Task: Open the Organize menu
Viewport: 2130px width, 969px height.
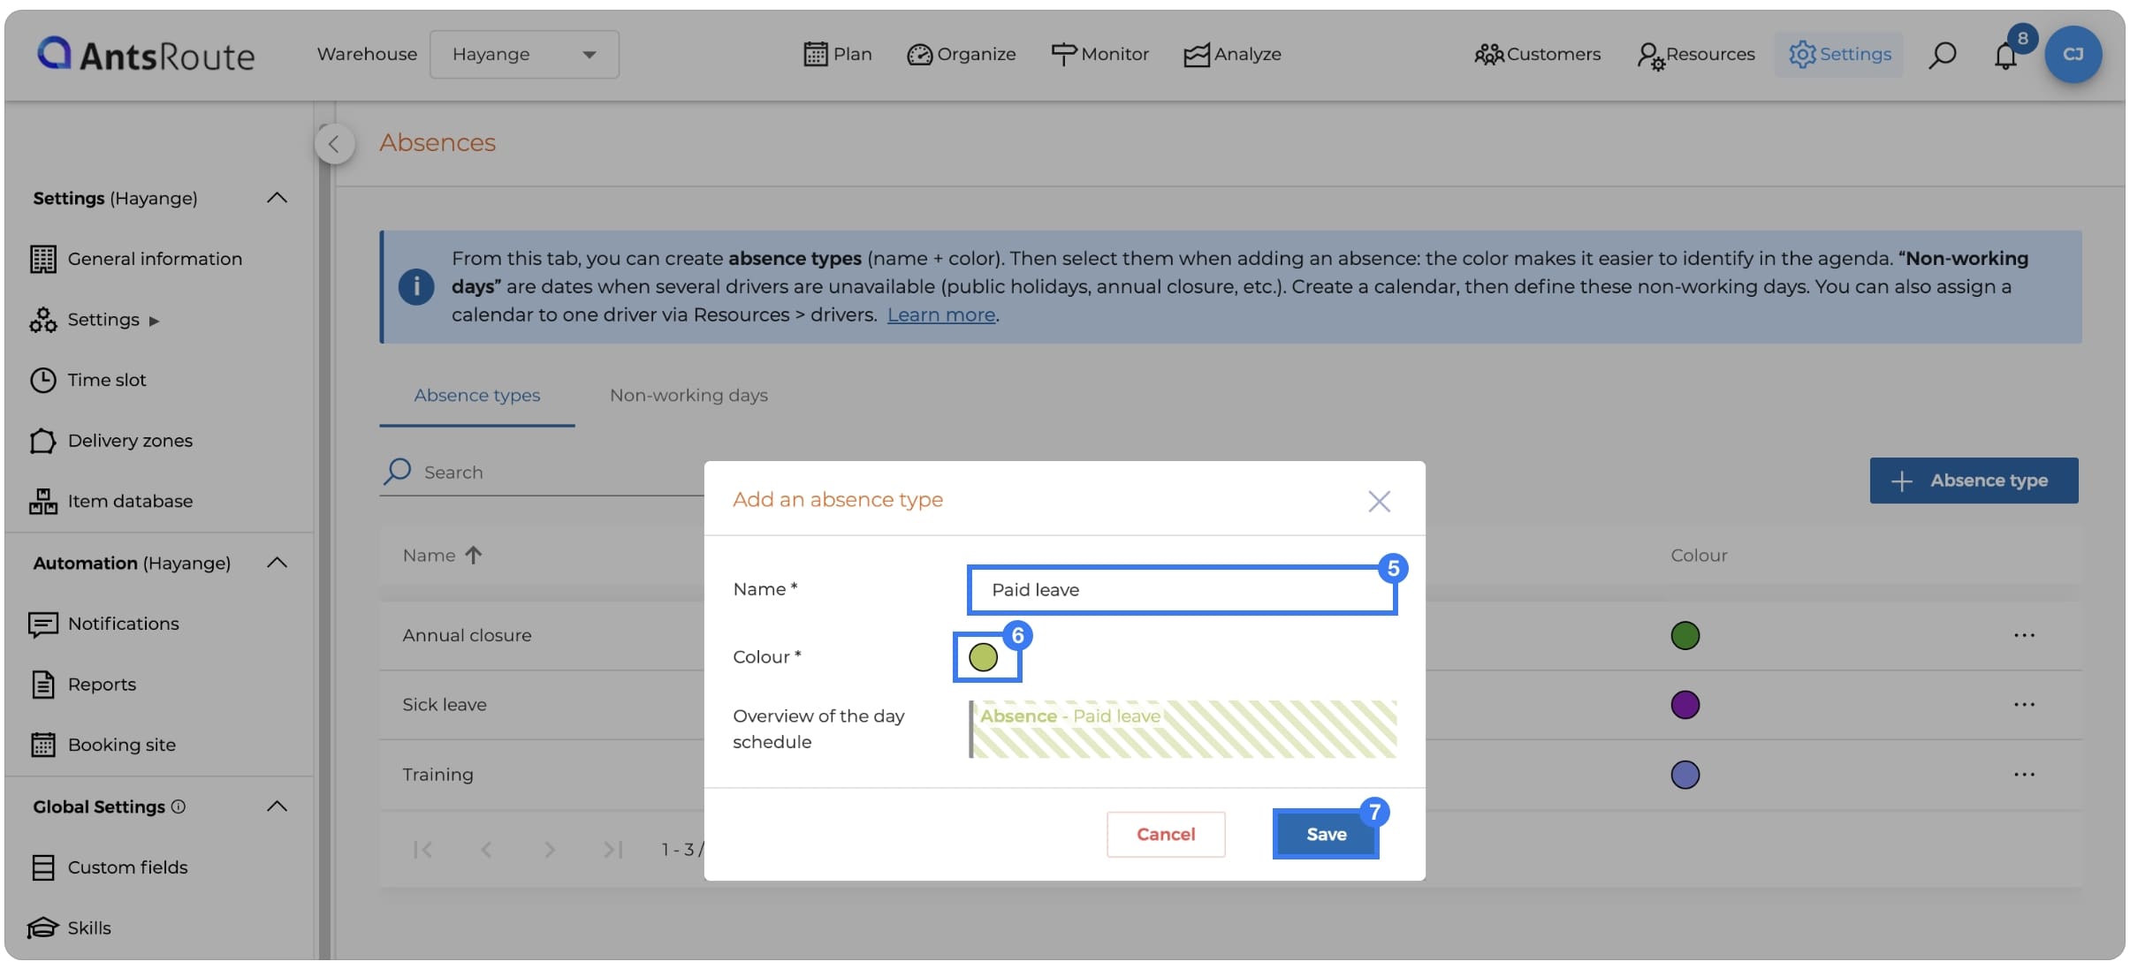Action: (962, 54)
